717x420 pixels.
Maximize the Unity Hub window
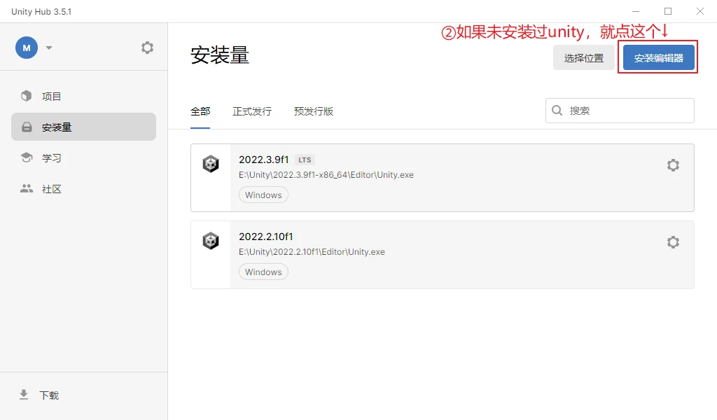click(x=668, y=11)
